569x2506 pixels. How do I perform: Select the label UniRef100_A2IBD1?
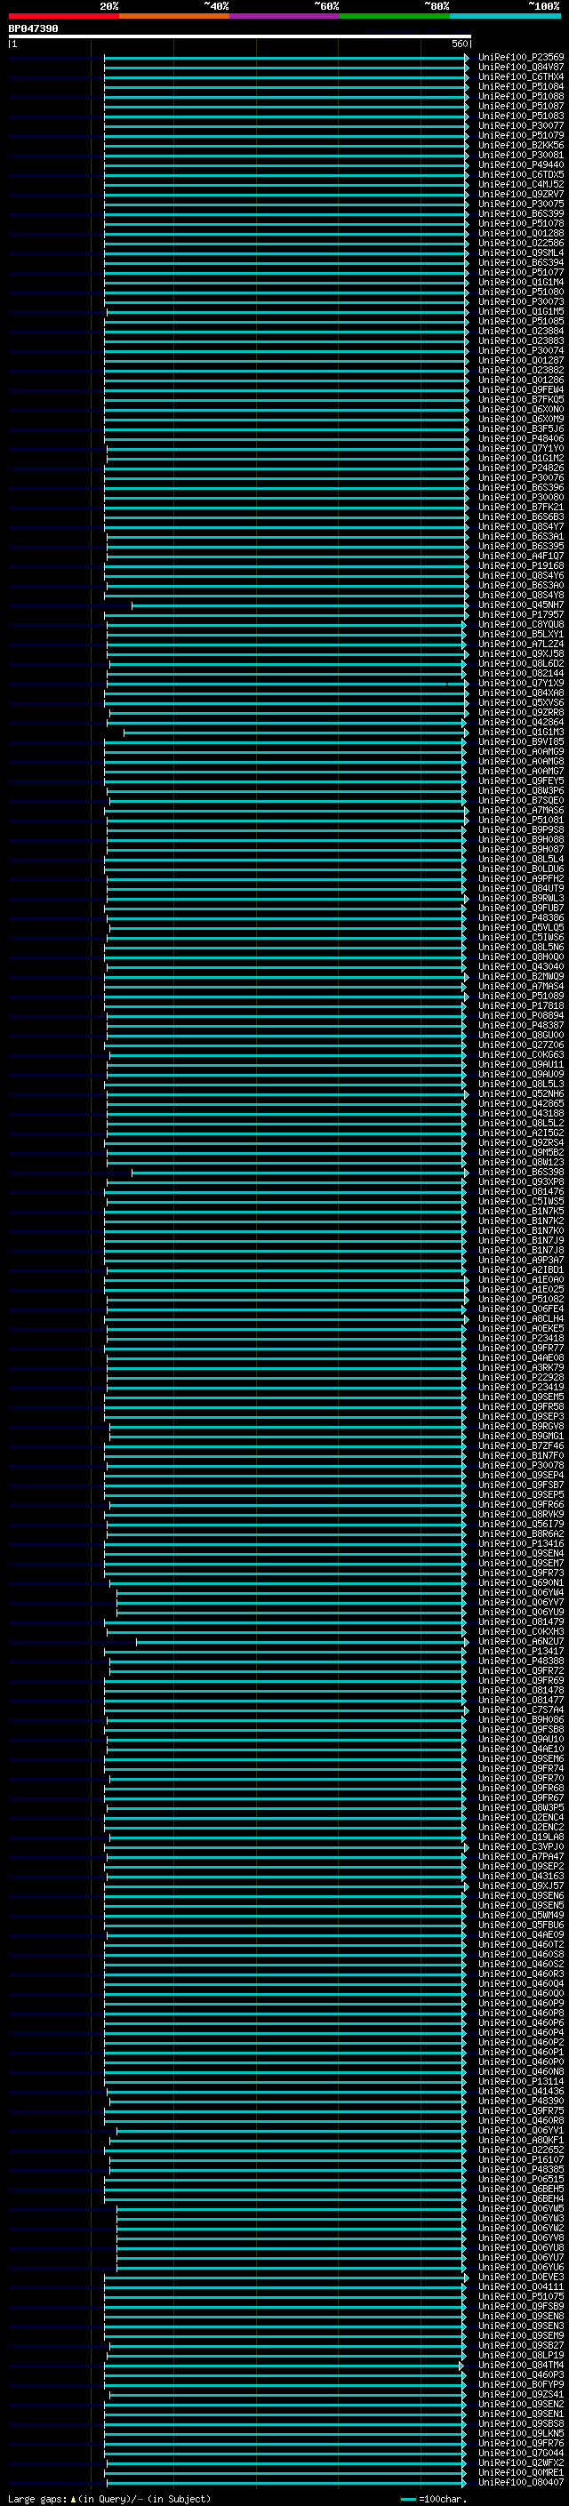click(521, 1269)
